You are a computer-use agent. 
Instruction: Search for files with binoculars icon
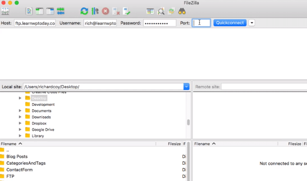point(182,11)
